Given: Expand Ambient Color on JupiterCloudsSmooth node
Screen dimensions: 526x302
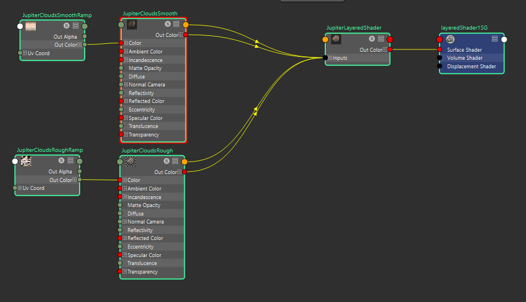Looking at the screenshot, I should [x=126, y=52].
